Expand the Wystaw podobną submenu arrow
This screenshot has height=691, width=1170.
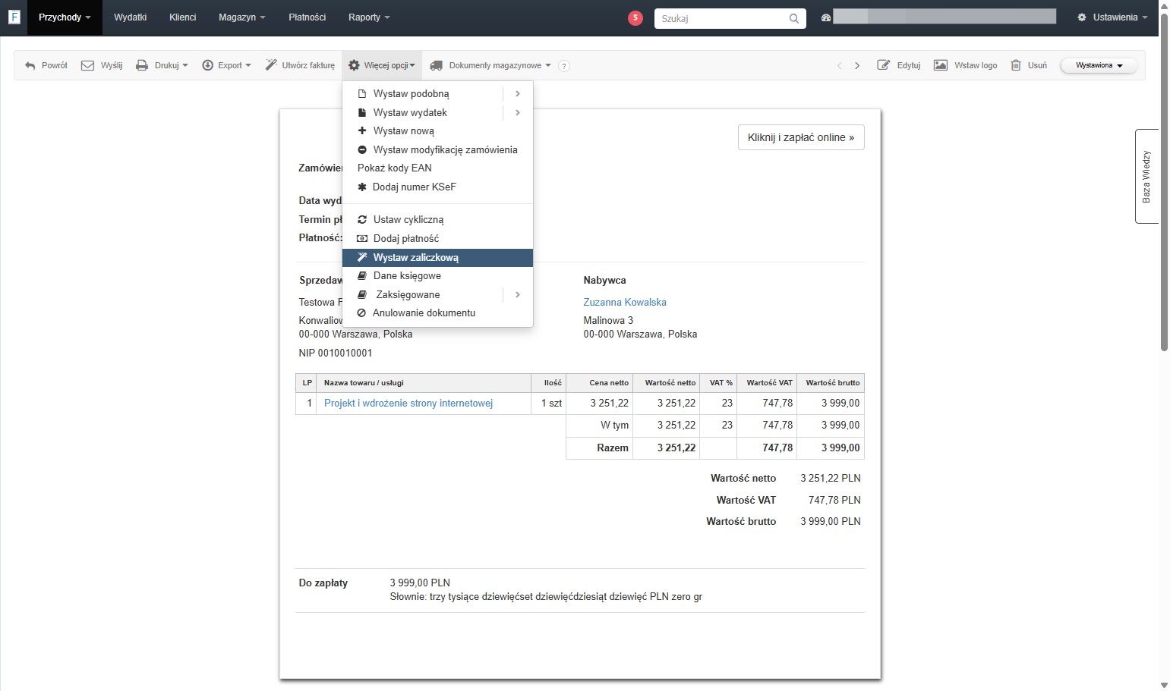(x=518, y=94)
